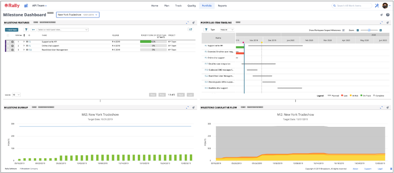Image resolution: width=394 pixels, height=173 pixels.
Task: Toggle Show Workspace Scoped Milestones checkbox
Action: coord(344,30)
